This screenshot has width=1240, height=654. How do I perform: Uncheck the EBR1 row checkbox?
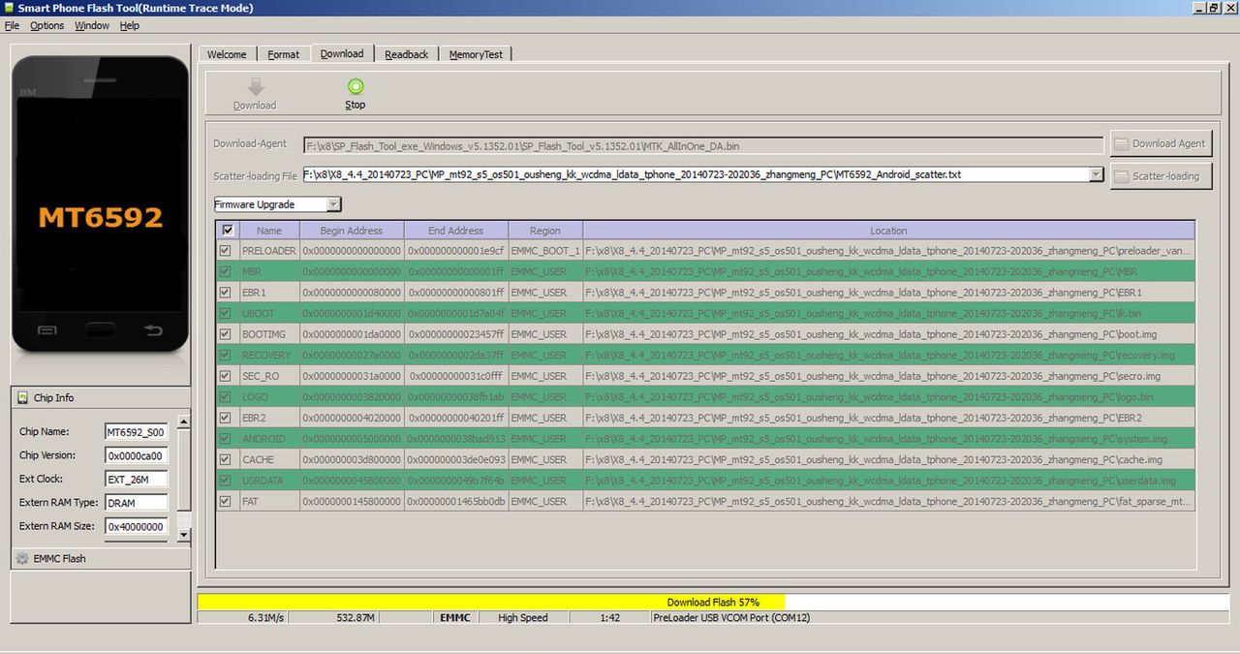[226, 292]
